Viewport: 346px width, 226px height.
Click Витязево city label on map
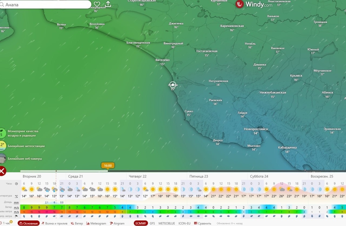pos(162,60)
